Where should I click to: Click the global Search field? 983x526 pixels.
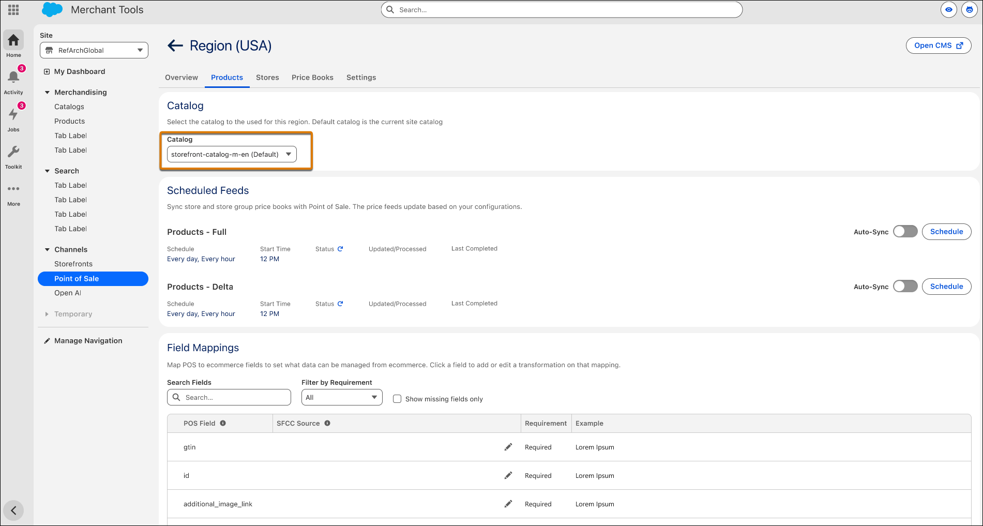562,9
